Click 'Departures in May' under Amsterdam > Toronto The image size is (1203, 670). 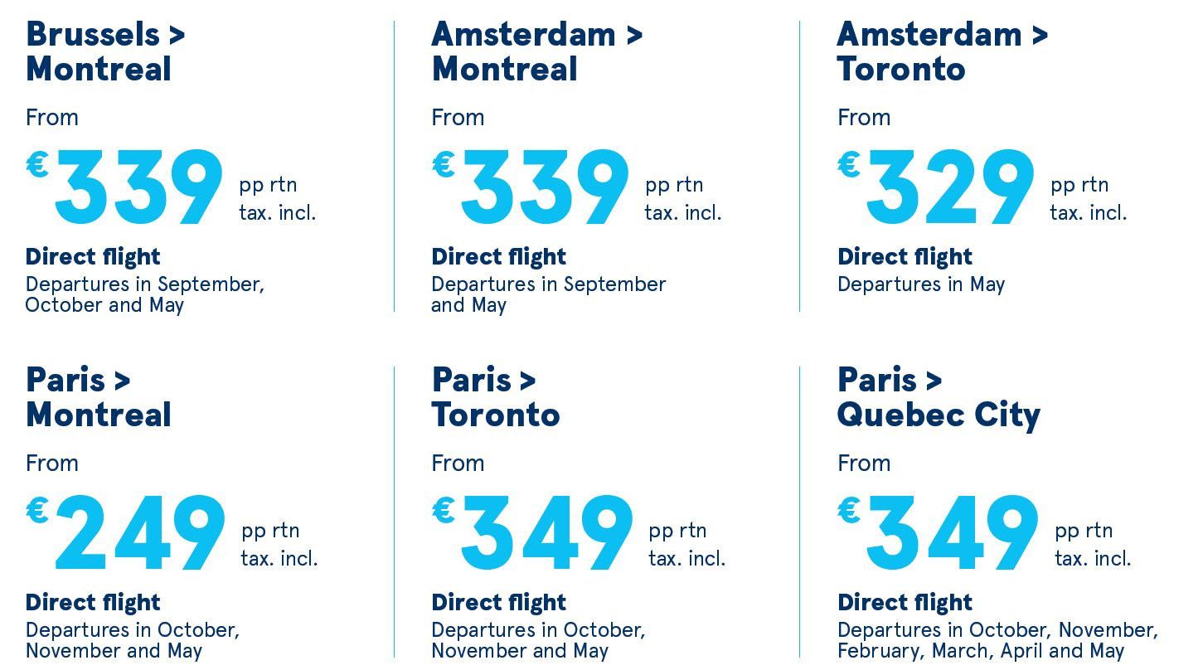pyautogui.click(x=921, y=284)
